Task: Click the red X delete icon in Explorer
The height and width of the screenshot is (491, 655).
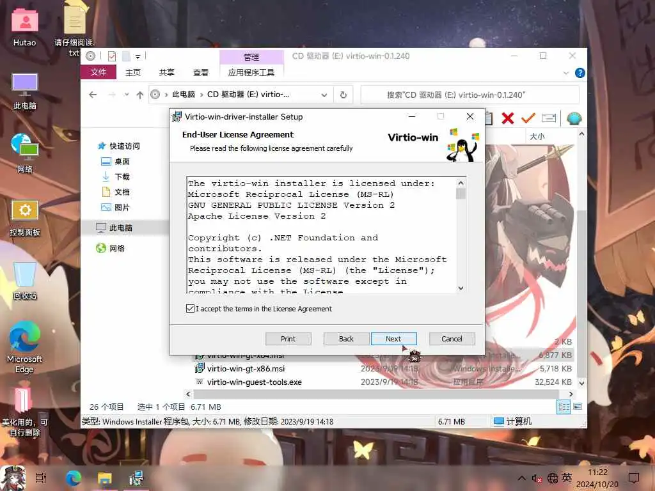Action: coord(507,118)
